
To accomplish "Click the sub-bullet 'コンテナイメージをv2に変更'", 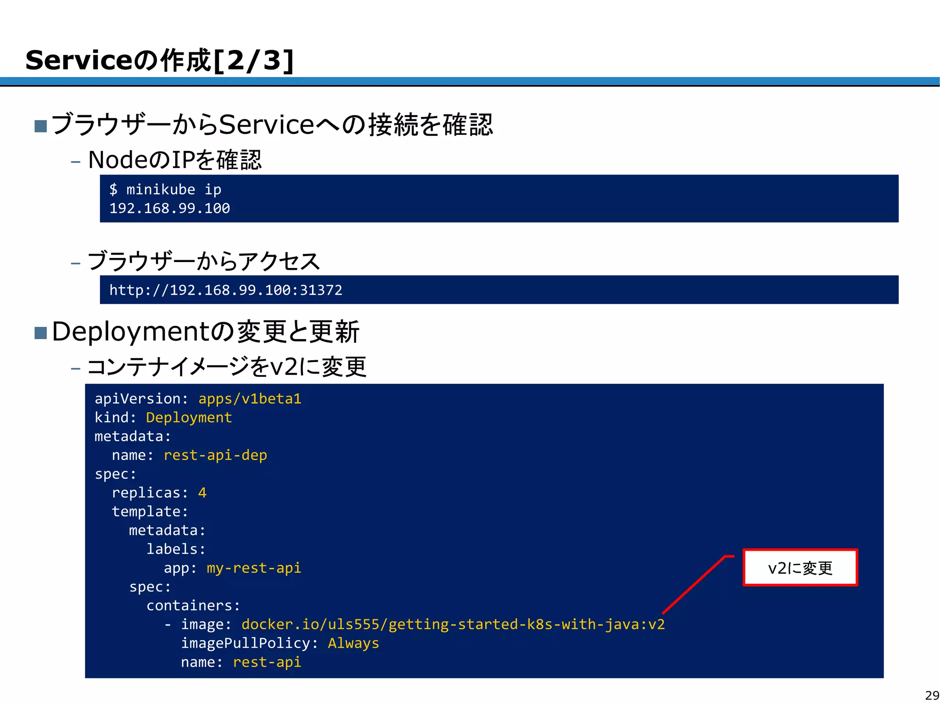I will point(227,367).
